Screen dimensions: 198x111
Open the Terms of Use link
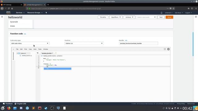click(x=191, y=104)
